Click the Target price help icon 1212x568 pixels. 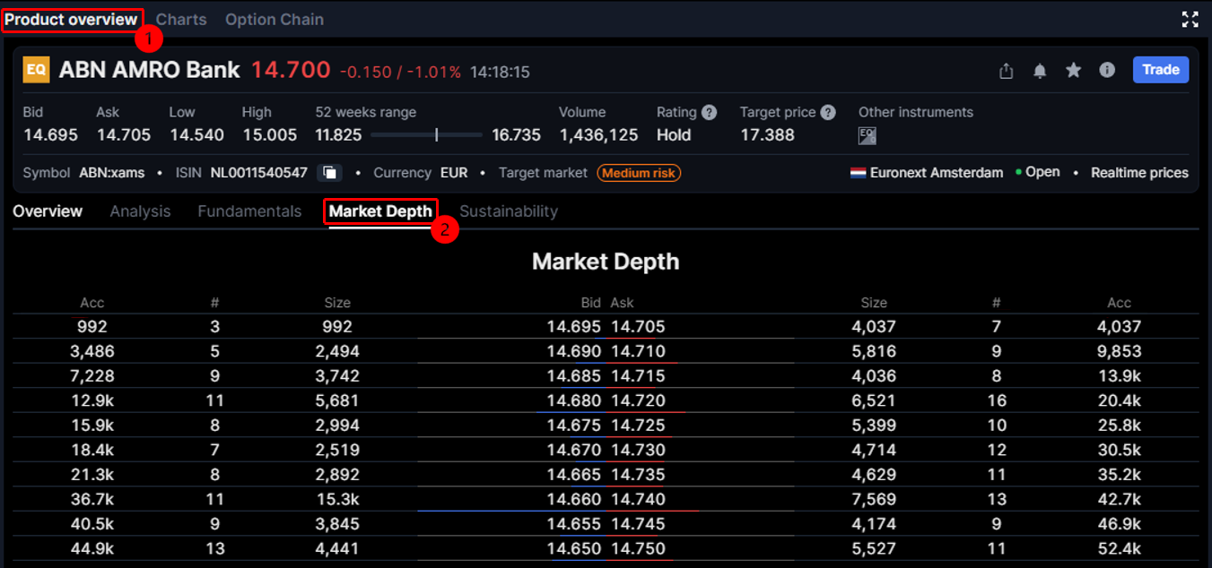pyautogui.click(x=828, y=113)
